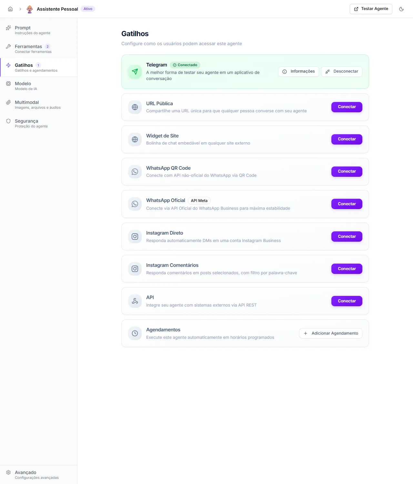This screenshot has width=413, height=484.
Task: Click the Avançado gear icon
Action: 8,472
